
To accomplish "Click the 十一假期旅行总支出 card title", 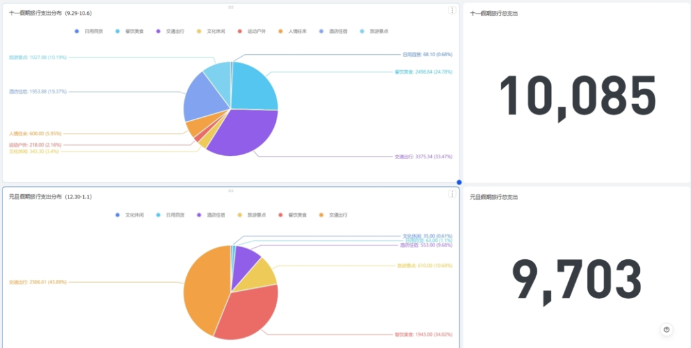I will 494,13.
